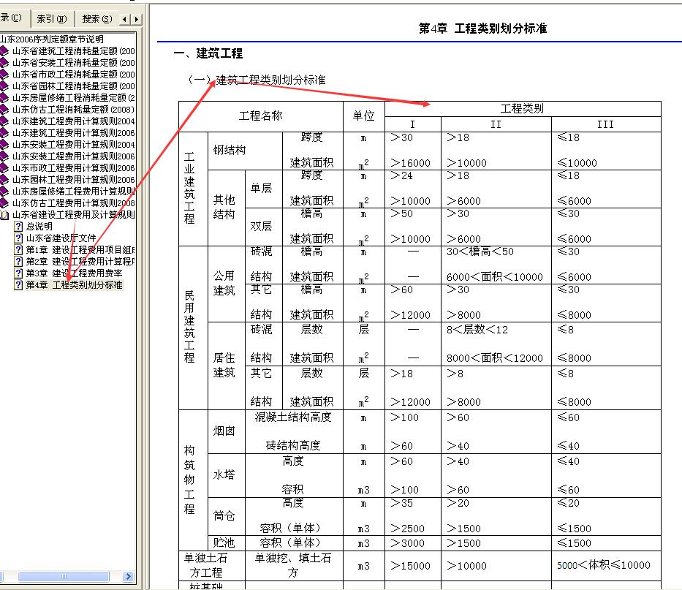Click book icon for 山东园林工程费用计算规则2006

tap(4, 180)
